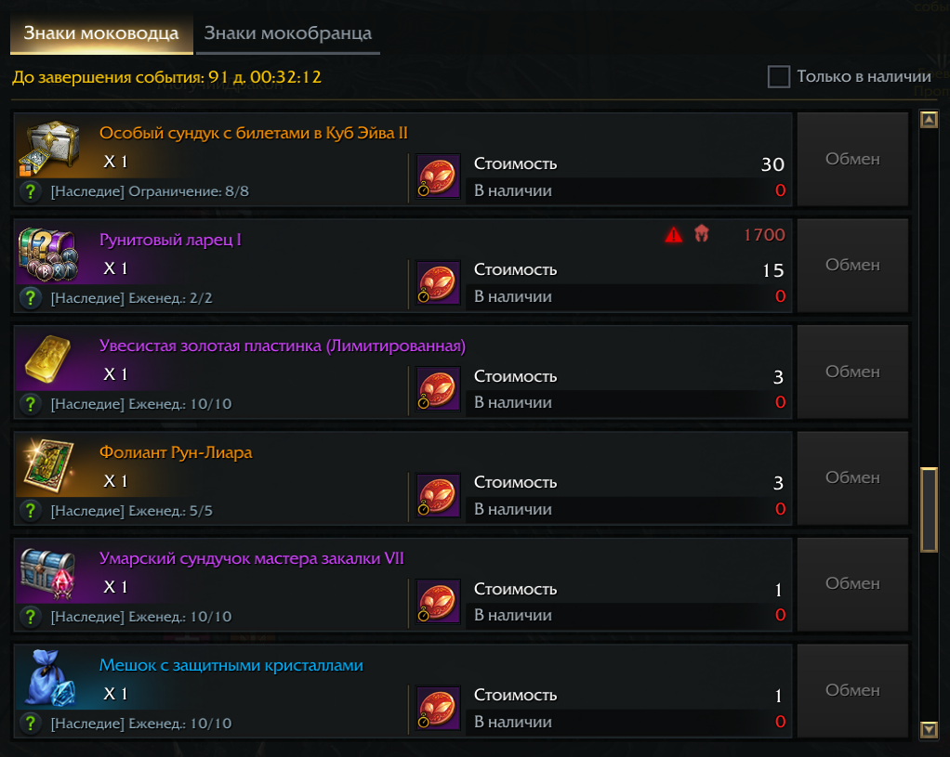This screenshot has height=757, width=950.
Task: Click the red helmet icon beside 1700
Action: click(702, 235)
